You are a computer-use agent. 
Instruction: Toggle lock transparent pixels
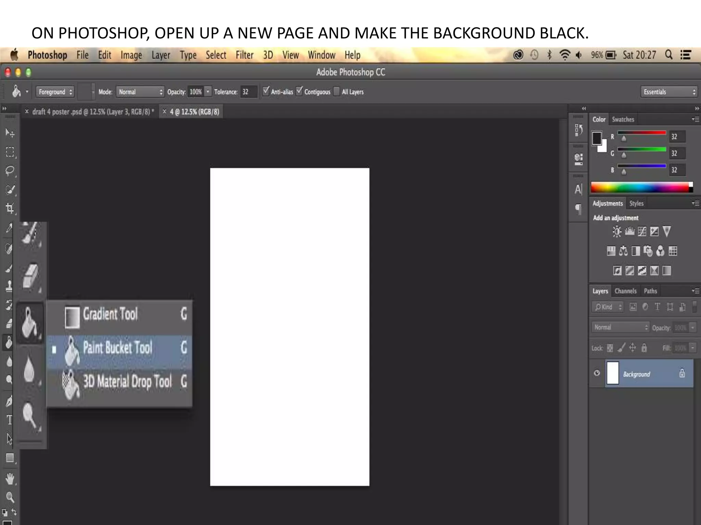pos(610,348)
